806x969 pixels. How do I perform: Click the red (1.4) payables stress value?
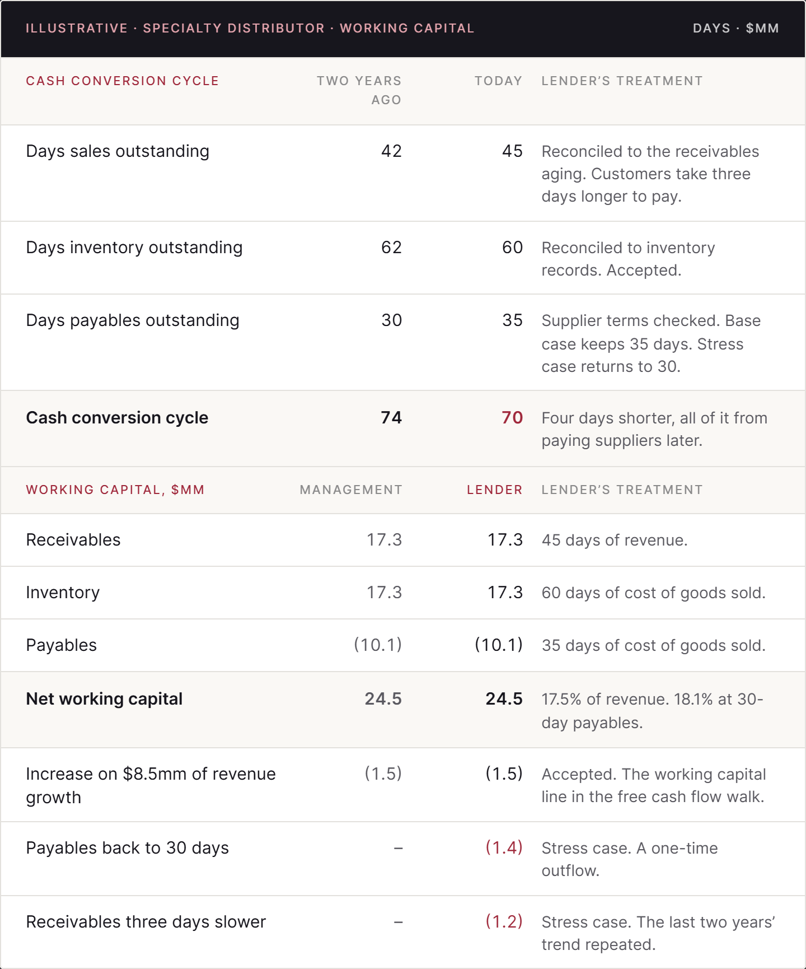pos(504,848)
